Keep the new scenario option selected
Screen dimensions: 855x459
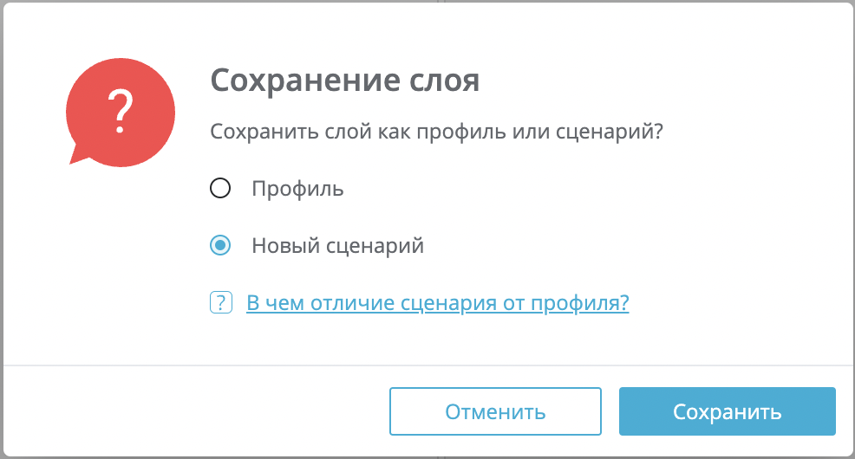point(220,245)
